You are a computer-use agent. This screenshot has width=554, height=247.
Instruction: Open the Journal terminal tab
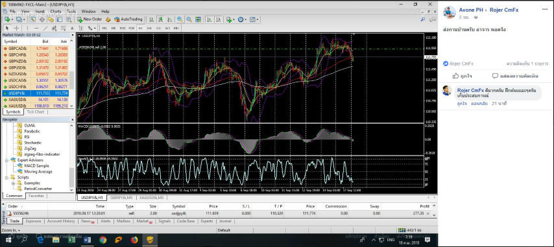pyautogui.click(x=225, y=221)
